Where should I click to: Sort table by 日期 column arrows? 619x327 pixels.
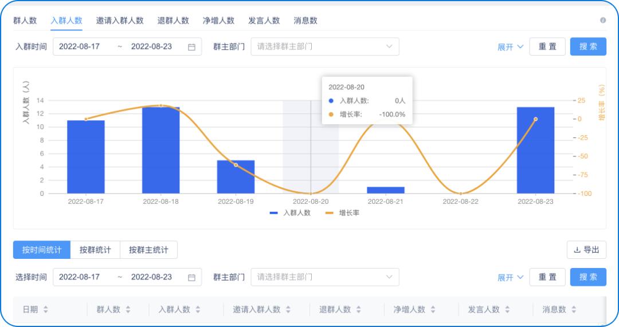46,310
